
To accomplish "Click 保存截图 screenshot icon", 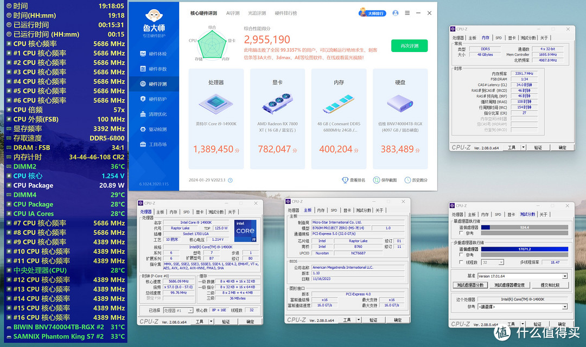I will point(377,180).
